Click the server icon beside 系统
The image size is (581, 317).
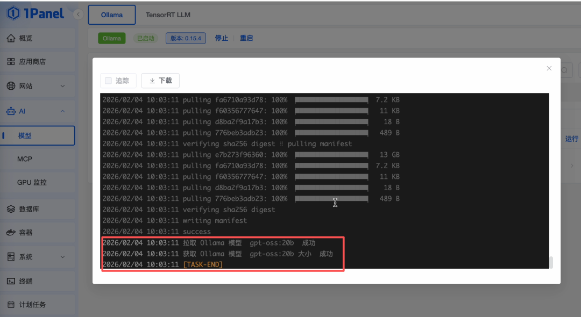tap(11, 257)
